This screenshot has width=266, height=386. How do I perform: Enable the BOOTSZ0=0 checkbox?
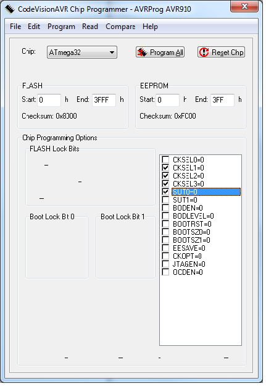click(x=165, y=232)
